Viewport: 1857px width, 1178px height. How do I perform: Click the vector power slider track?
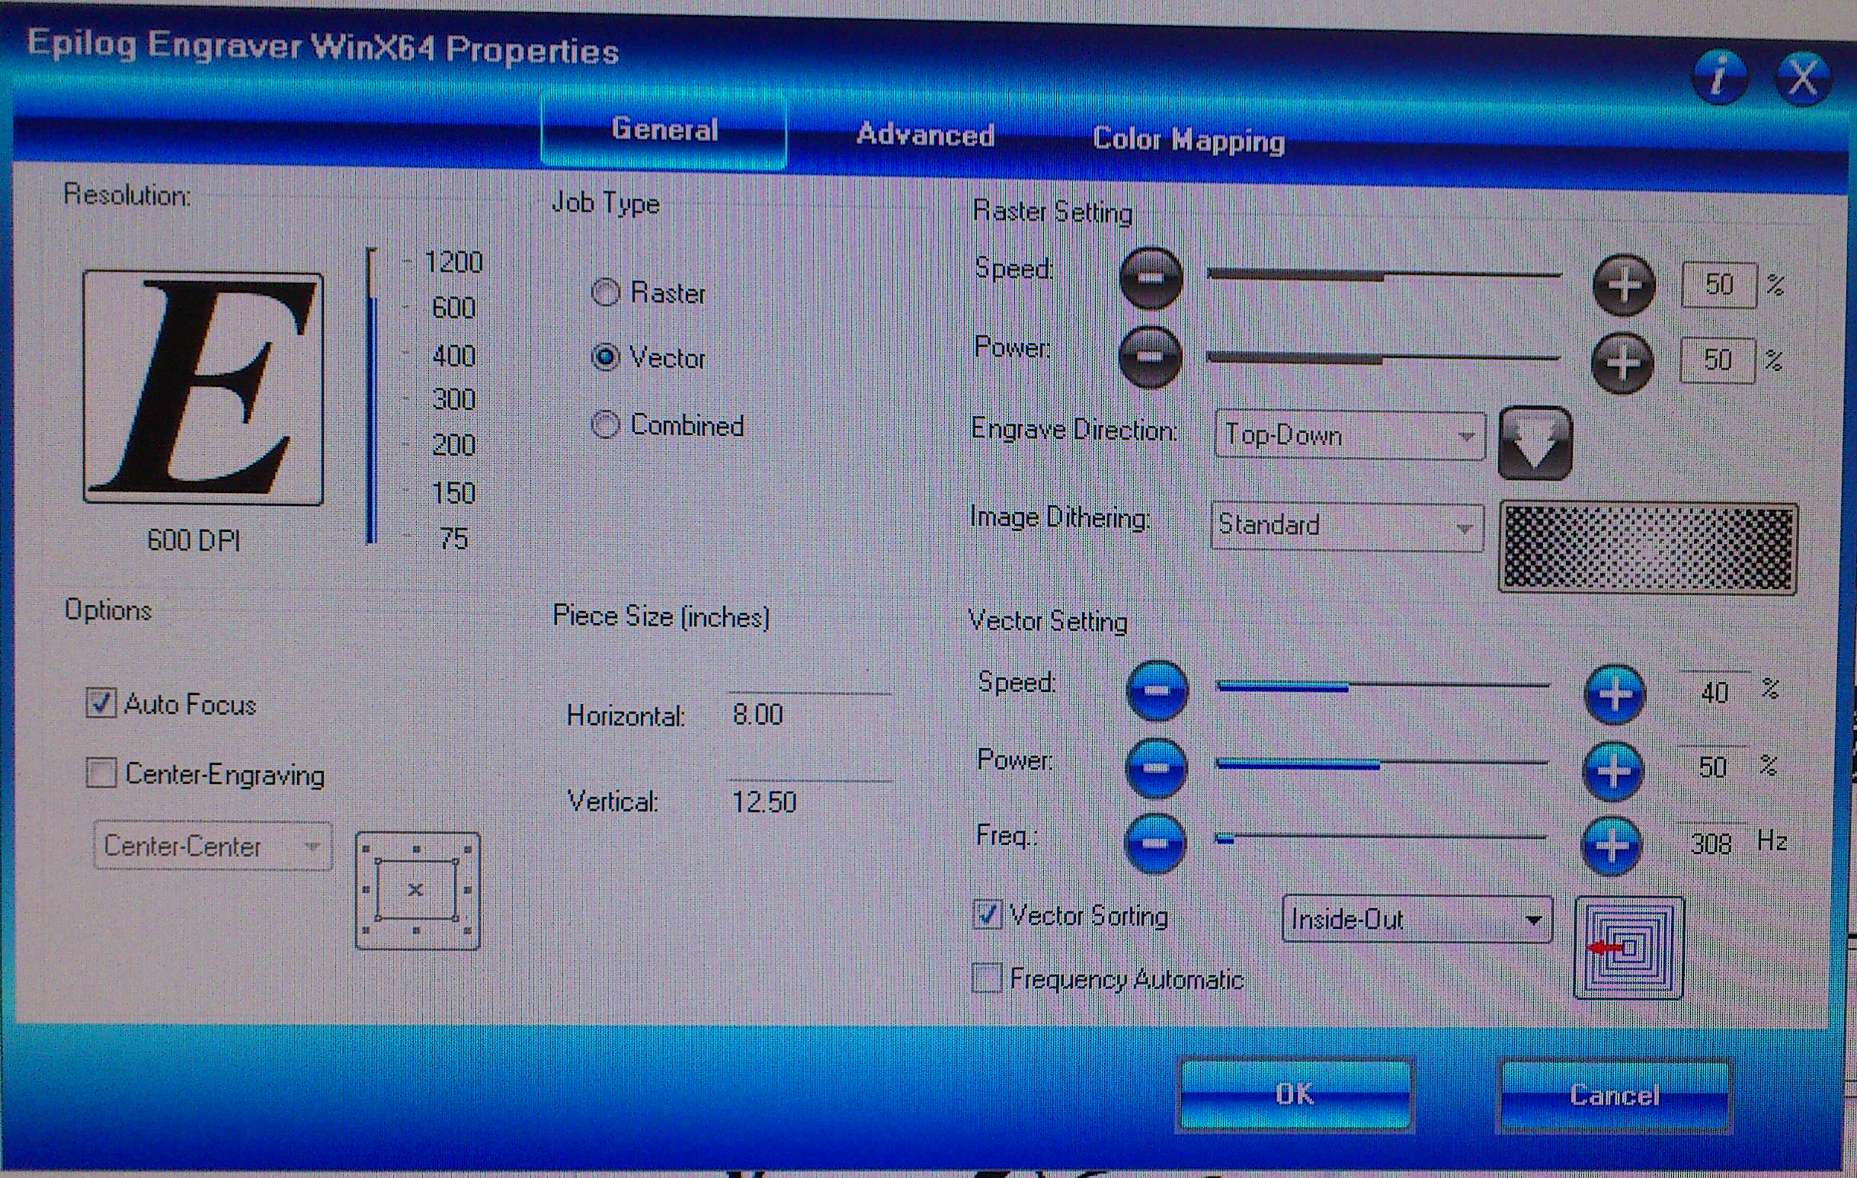point(1382,763)
